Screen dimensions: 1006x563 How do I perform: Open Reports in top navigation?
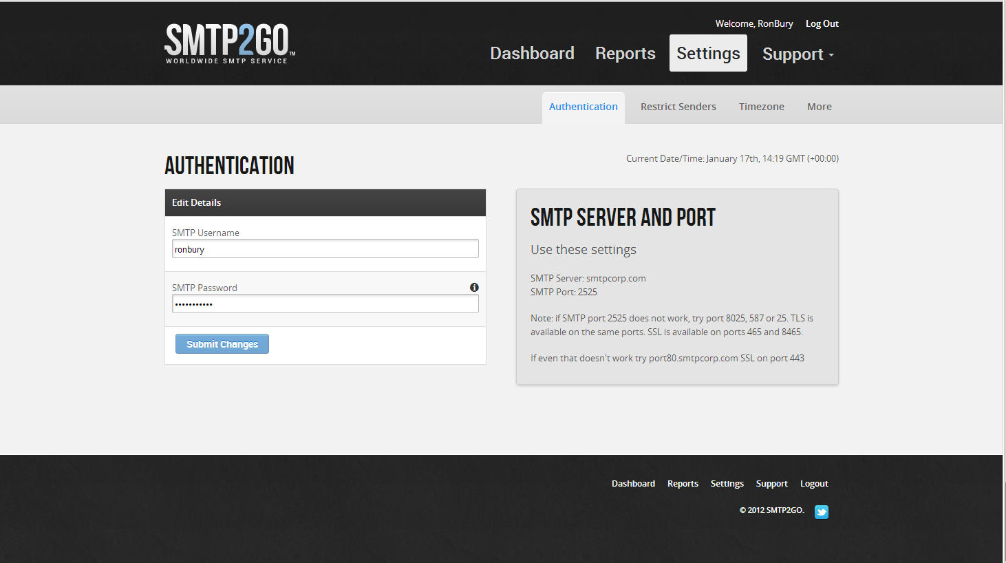[625, 53]
